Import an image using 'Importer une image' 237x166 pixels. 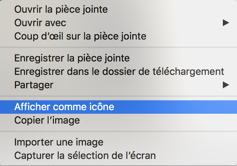(59, 142)
